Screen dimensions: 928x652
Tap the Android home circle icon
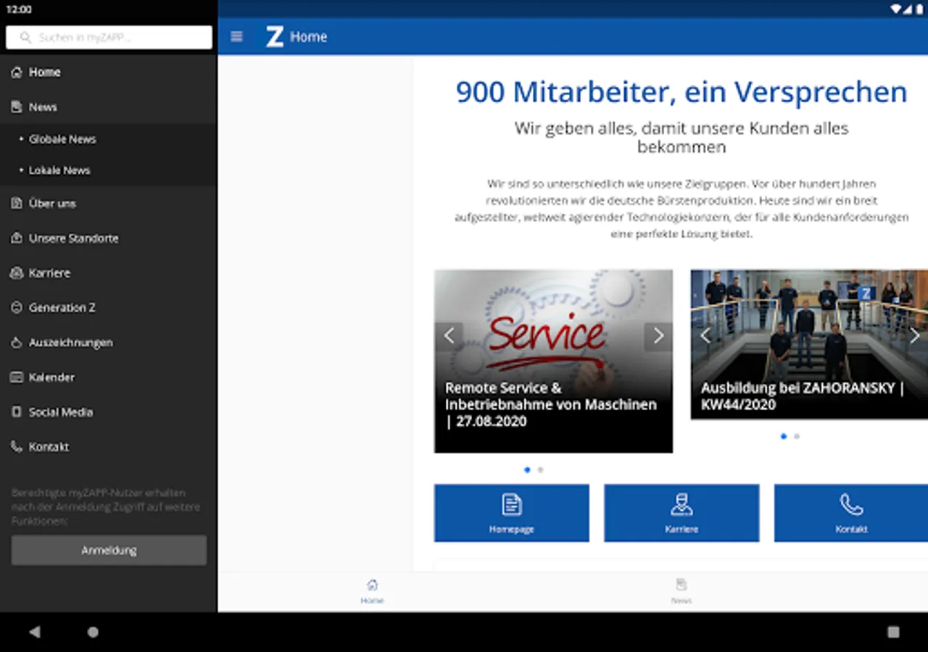click(x=93, y=632)
